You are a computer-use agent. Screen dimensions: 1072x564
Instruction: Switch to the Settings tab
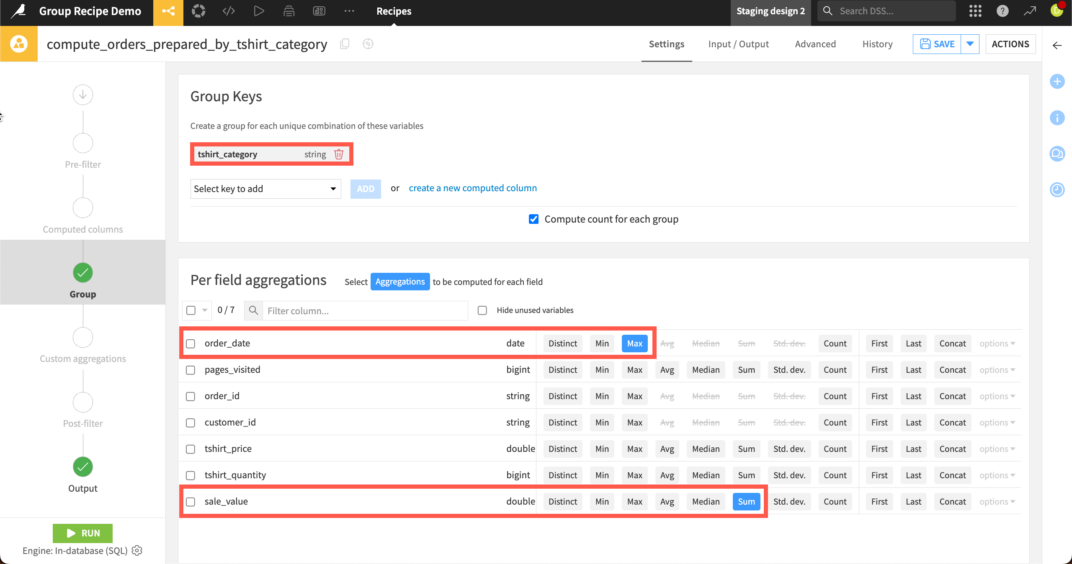(x=667, y=44)
